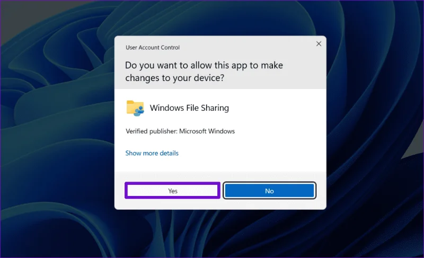This screenshot has height=258, width=424.
Task: Click the Yes button in UAC prompt
Action: click(173, 191)
